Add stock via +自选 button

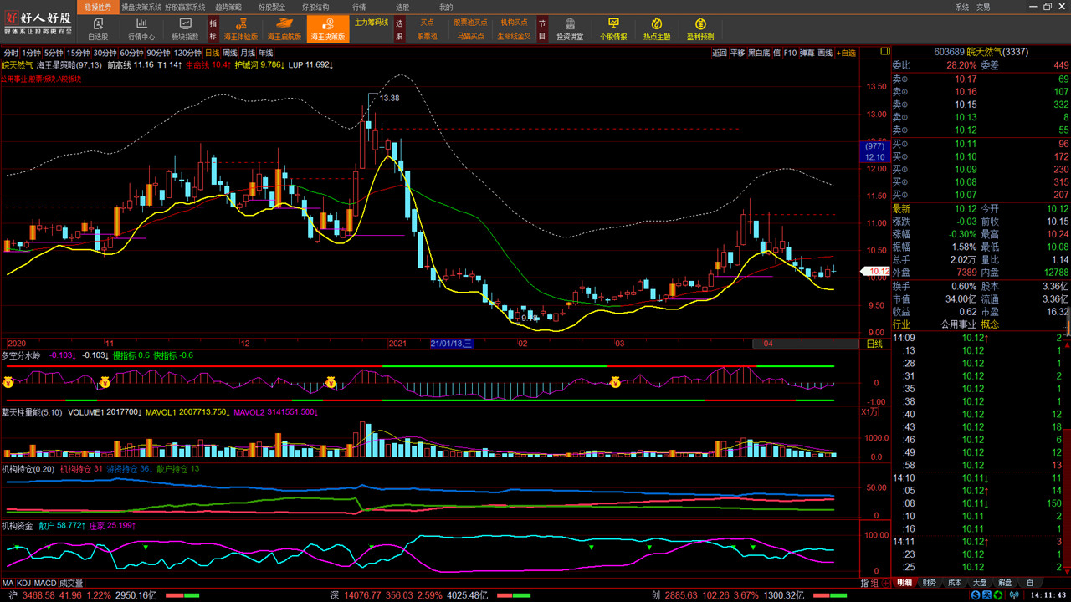847,53
